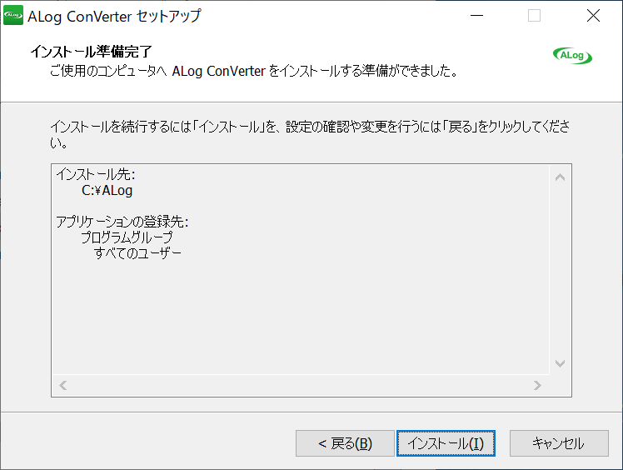Click the プログラムグループ line
This screenshot has height=470, width=623.
pyautogui.click(x=127, y=237)
